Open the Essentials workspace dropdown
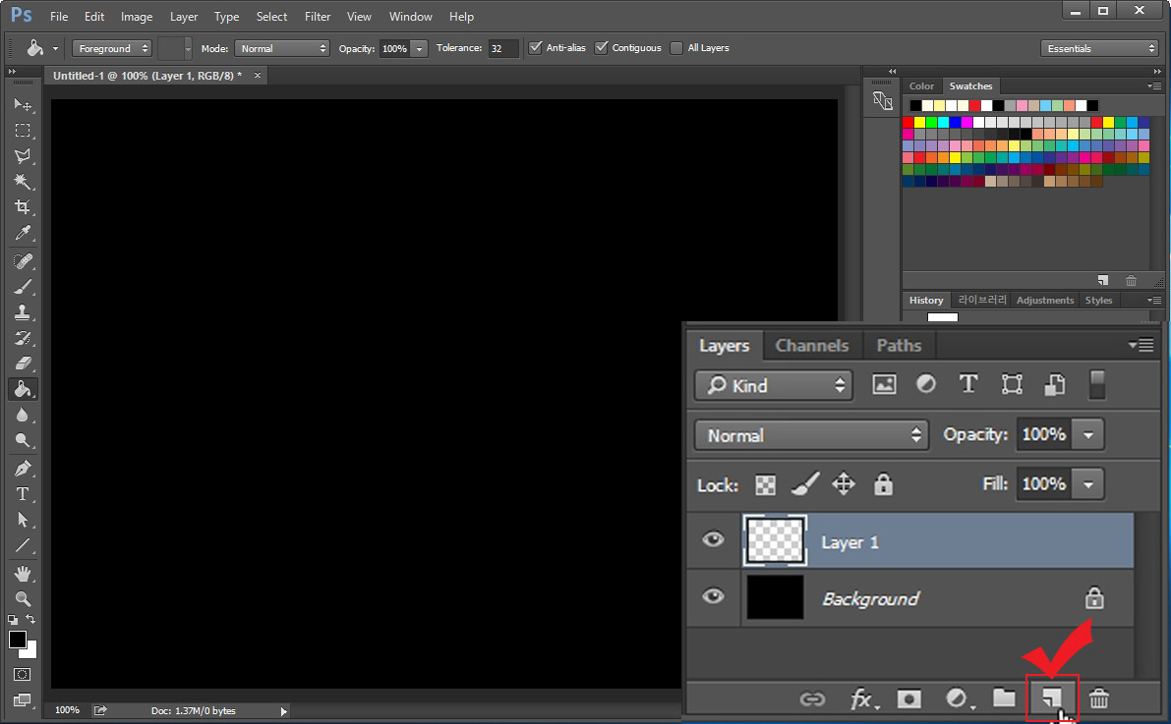 pyautogui.click(x=1099, y=48)
